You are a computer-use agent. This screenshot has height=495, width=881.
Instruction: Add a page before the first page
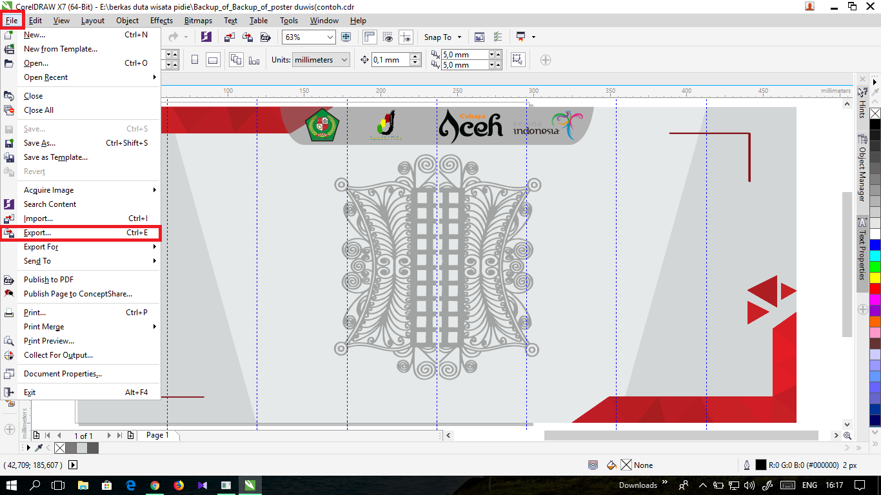36,436
